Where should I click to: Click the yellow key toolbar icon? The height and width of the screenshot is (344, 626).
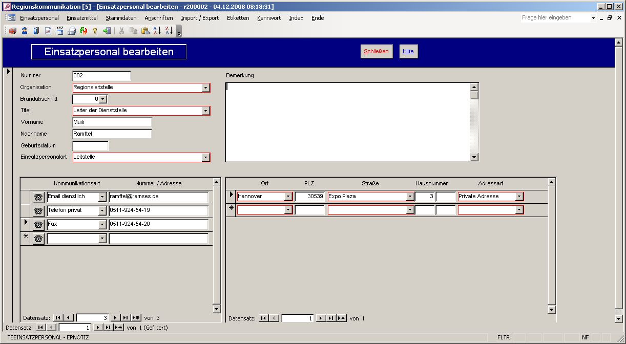point(95,31)
